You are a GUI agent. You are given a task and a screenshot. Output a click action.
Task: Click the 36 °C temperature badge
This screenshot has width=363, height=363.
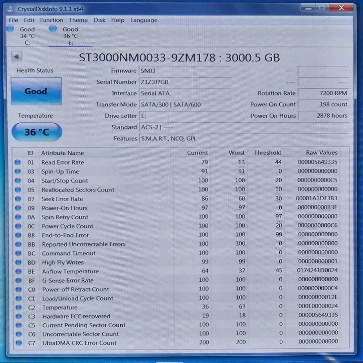point(36,132)
